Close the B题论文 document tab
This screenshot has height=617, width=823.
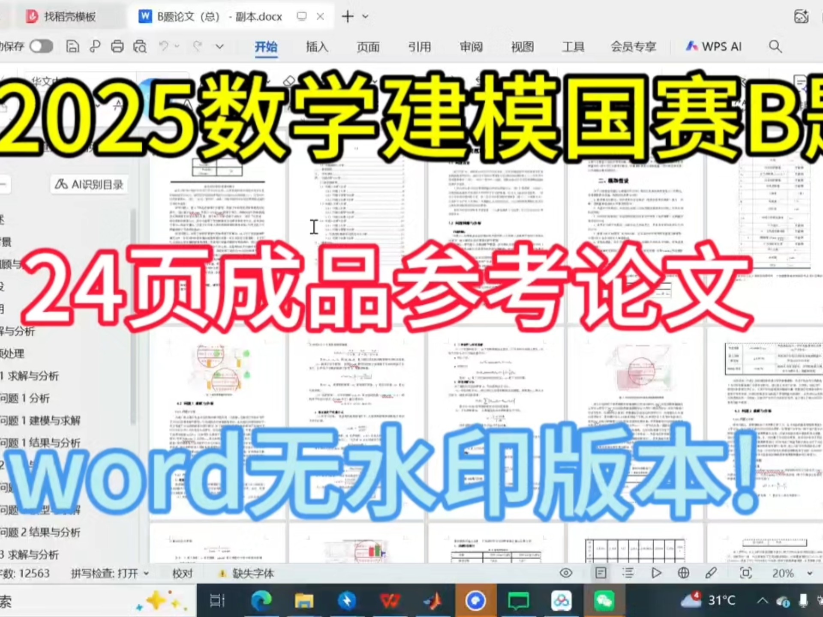point(320,16)
